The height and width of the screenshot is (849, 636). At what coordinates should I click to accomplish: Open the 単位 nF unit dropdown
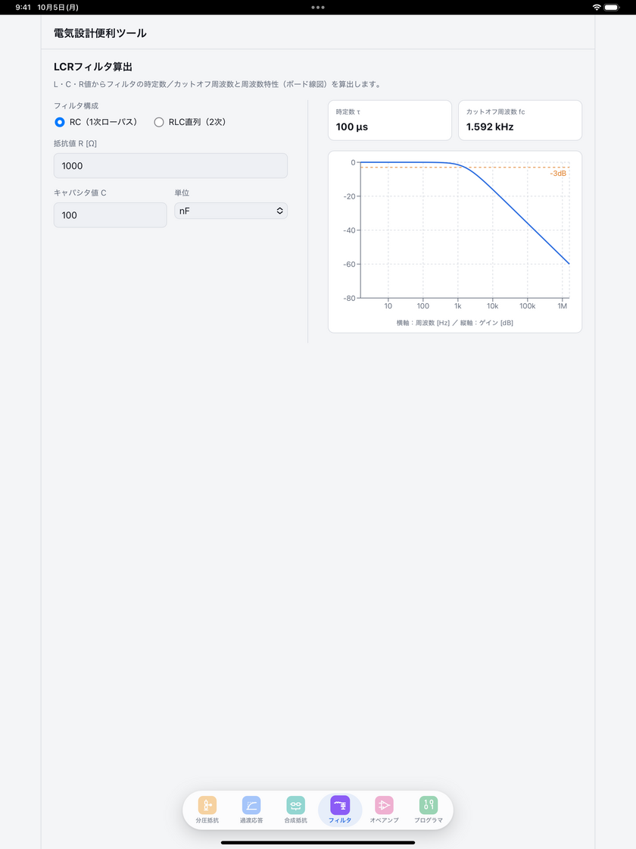click(x=231, y=211)
